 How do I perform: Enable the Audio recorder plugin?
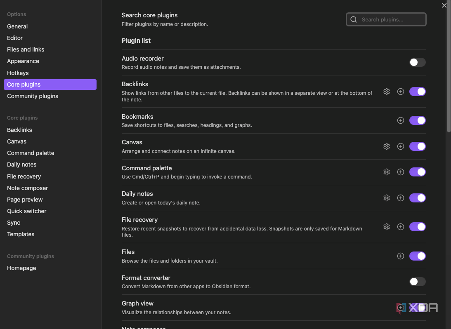417,62
